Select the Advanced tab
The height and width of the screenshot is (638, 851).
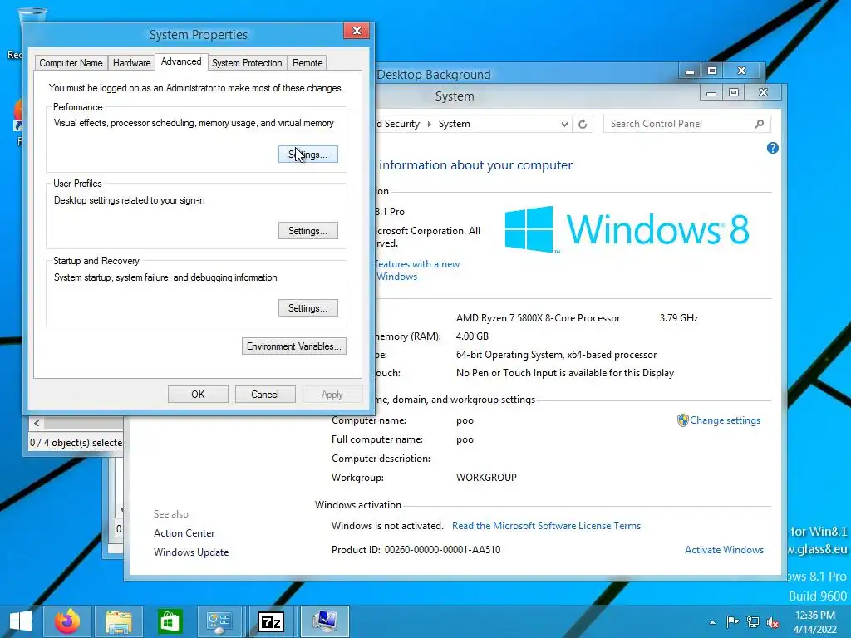click(x=181, y=61)
